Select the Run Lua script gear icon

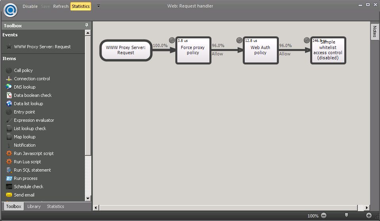[9, 162]
